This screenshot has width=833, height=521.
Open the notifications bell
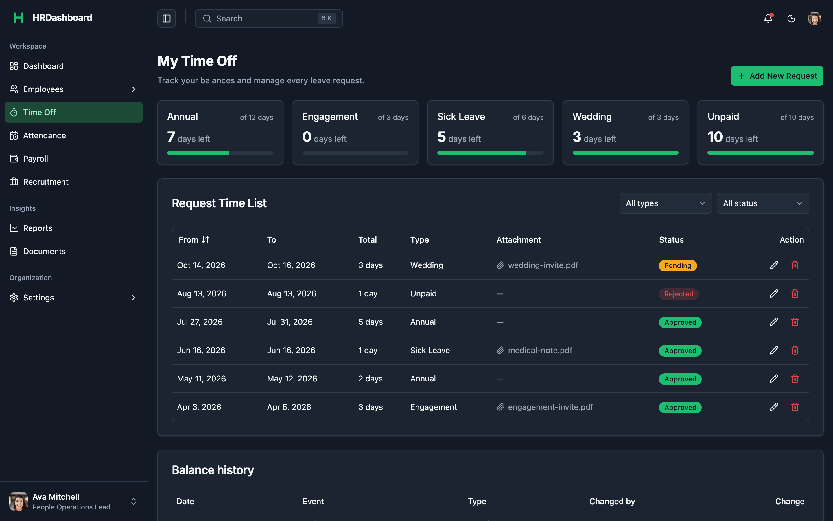click(x=768, y=19)
